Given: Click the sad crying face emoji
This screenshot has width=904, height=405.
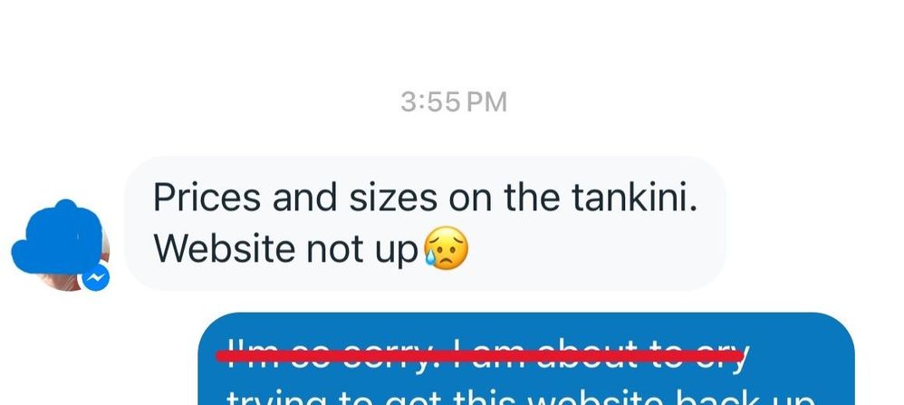Looking at the screenshot, I should coord(446,249).
